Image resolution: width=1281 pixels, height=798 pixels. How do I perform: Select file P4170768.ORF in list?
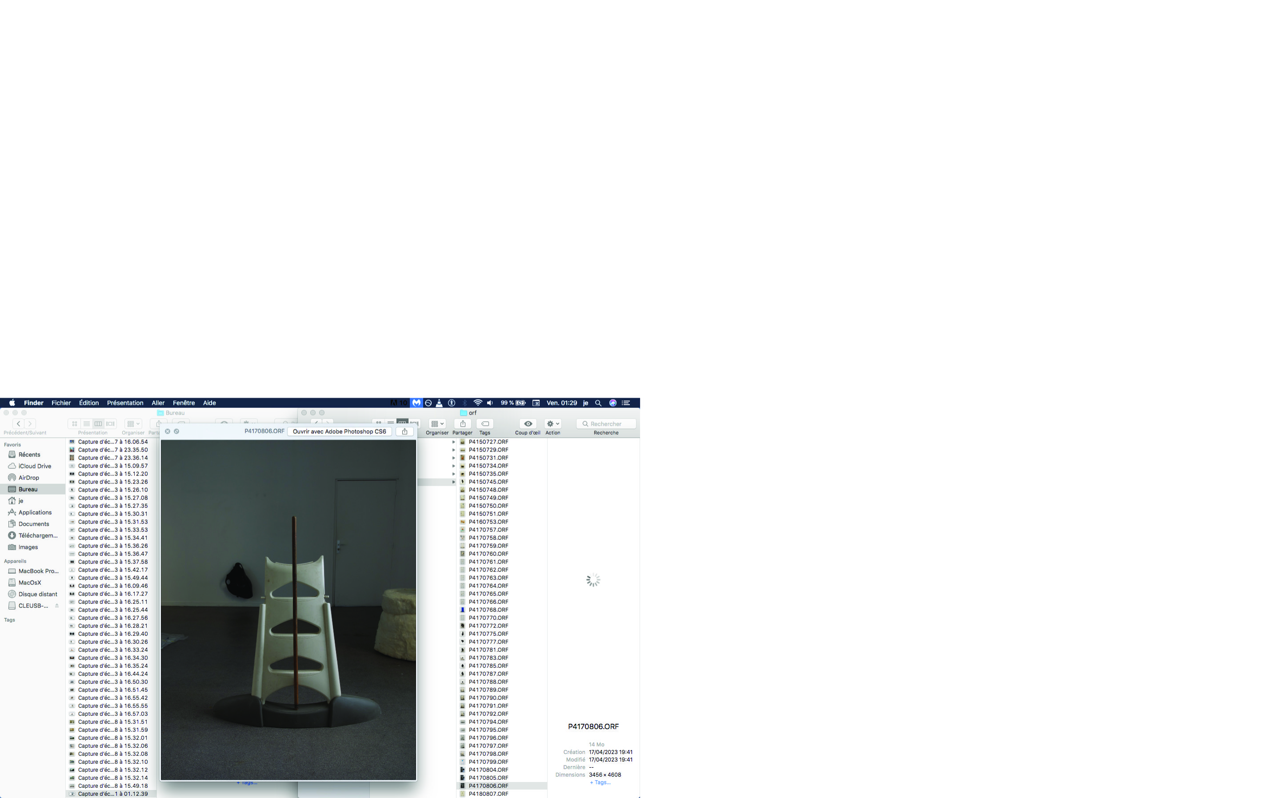click(x=488, y=610)
